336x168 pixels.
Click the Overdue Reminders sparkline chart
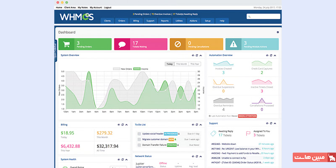click(x=223, y=100)
